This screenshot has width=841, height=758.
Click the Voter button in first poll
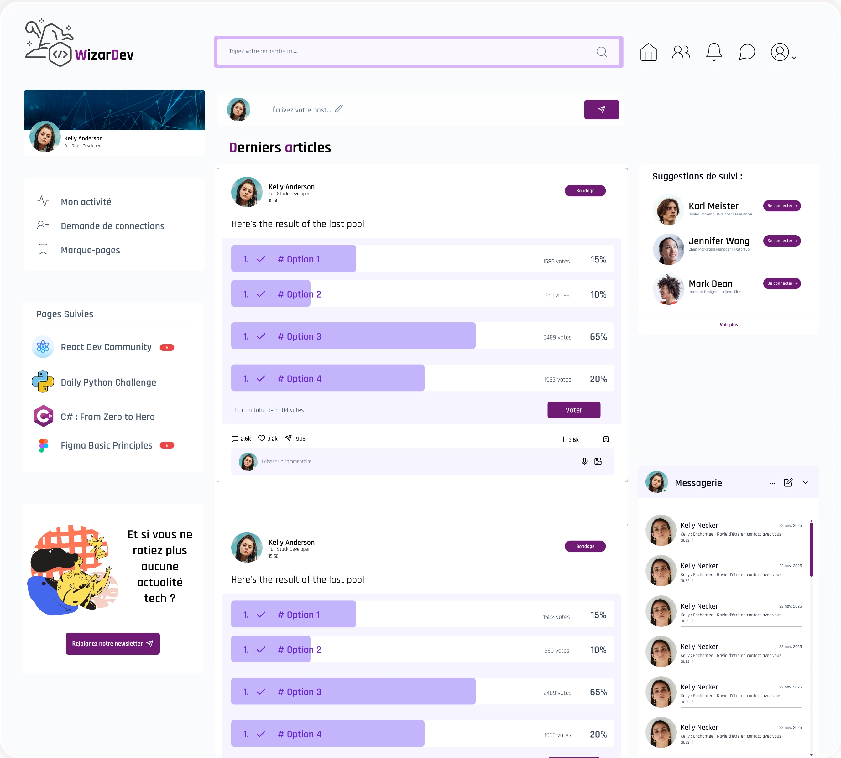(x=574, y=410)
